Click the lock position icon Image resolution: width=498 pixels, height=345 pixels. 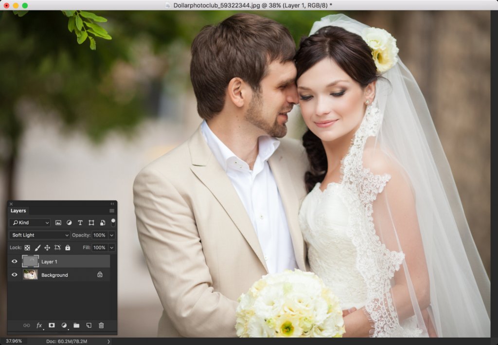[47, 248]
